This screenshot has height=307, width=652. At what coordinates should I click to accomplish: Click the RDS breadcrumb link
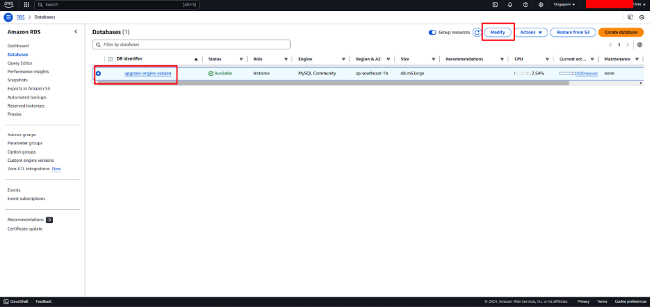click(20, 17)
